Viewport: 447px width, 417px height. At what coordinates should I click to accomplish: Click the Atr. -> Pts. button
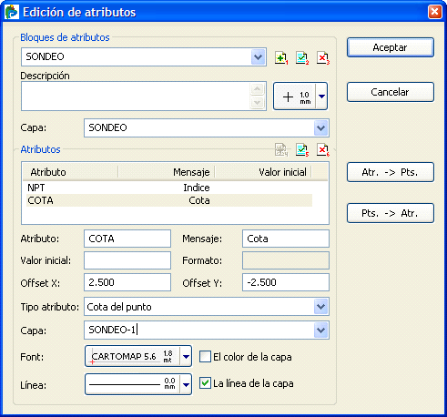pyautogui.click(x=391, y=172)
